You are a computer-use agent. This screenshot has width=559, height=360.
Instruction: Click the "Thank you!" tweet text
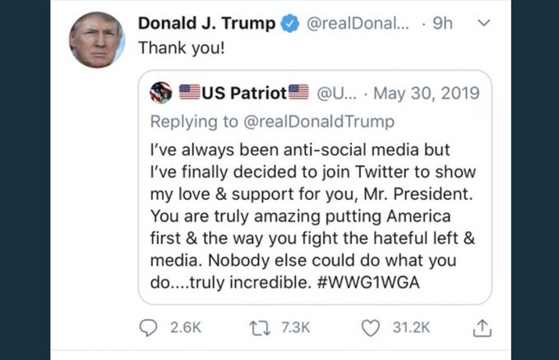pos(178,48)
